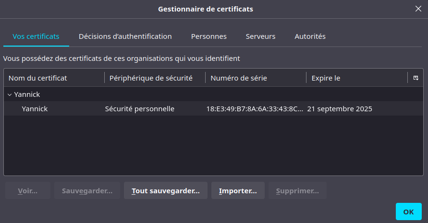Confirm with the OK button
This screenshot has height=223, width=428.
tap(408, 211)
